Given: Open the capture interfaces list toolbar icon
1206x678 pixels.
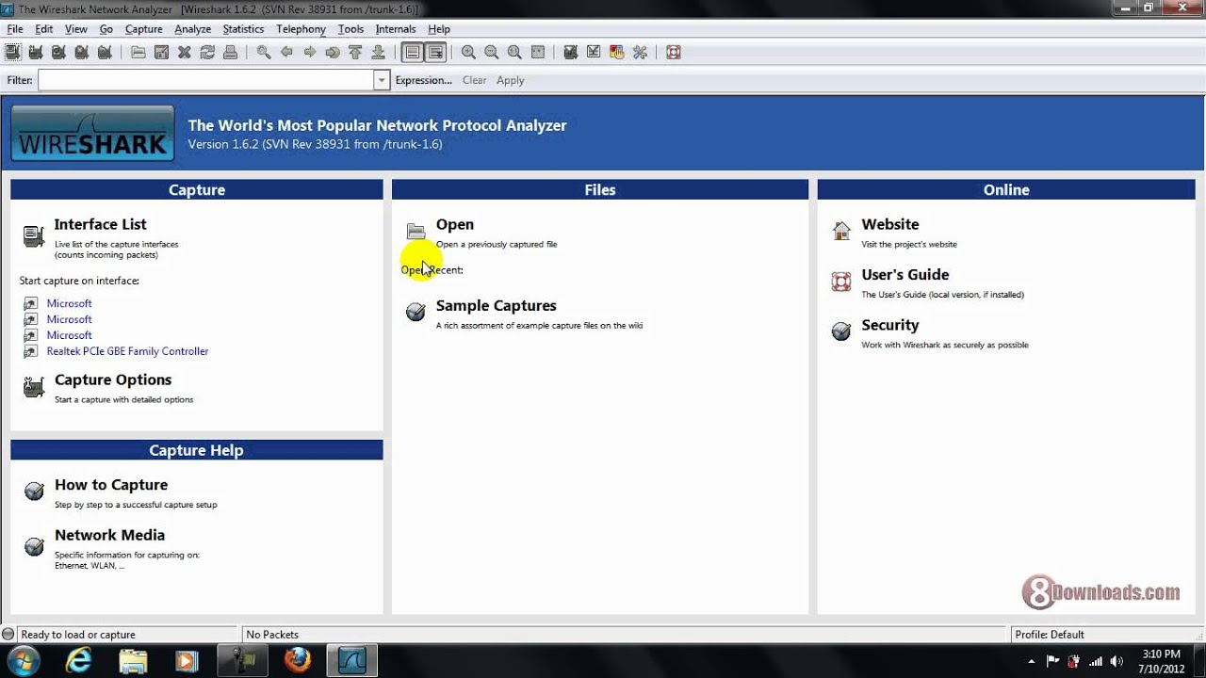Looking at the screenshot, I should pos(13,53).
